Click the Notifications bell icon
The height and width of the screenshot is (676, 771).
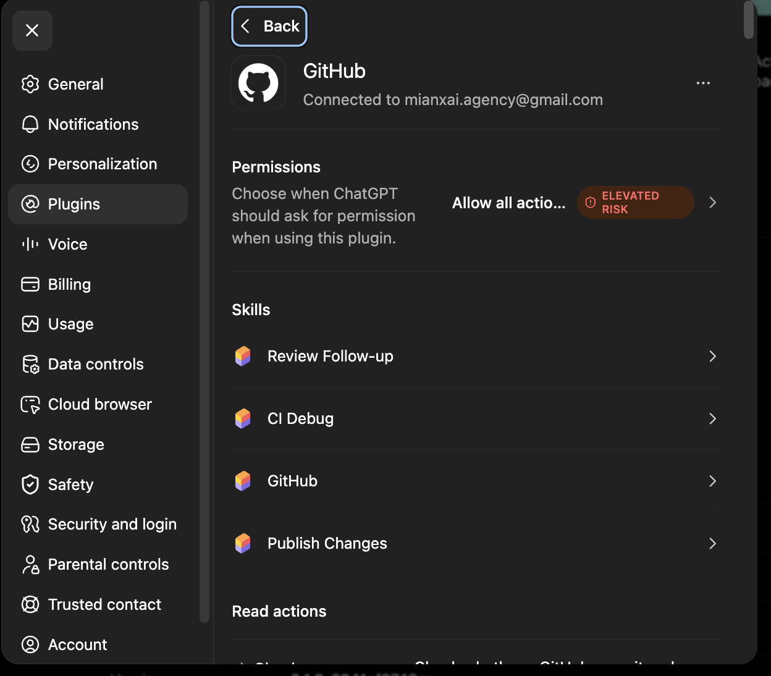(x=30, y=124)
